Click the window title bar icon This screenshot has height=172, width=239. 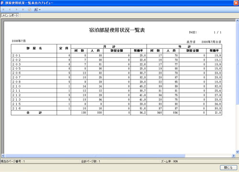[2, 3]
